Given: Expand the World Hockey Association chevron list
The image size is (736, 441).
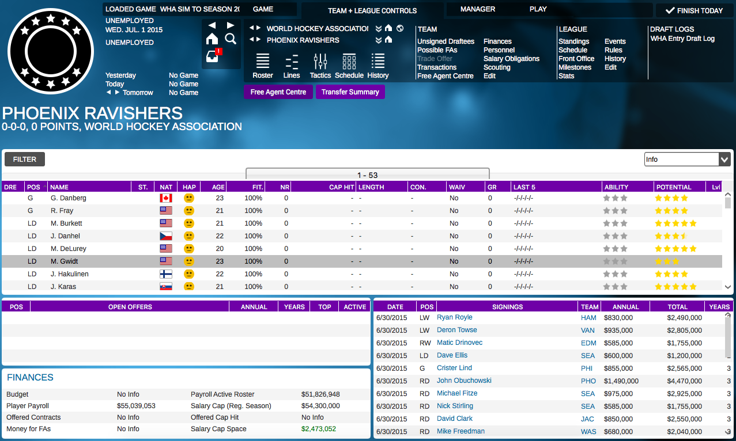Looking at the screenshot, I should [x=379, y=28].
